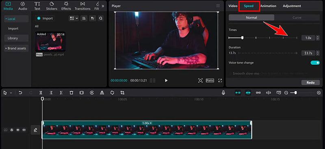
Task: Lock the video track
Action: click(x=12, y=130)
